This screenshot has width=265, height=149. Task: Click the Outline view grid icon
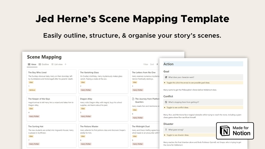tap(40, 64)
